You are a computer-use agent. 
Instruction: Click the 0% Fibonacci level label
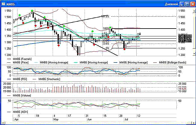pyautogui.click(x=107, y=48)
